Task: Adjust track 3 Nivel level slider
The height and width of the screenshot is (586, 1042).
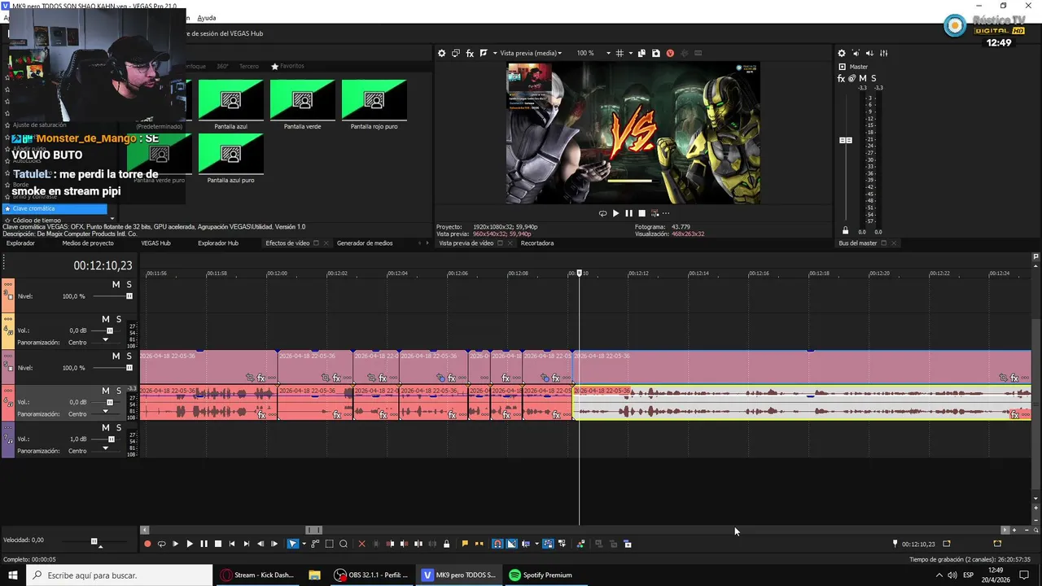Action: click(x=129, y=296)
